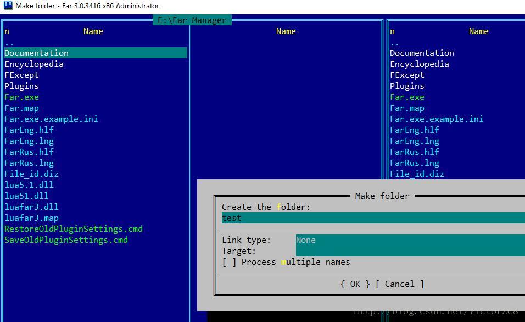Select Encyclopedia folder in the left panel

point(34,64)
